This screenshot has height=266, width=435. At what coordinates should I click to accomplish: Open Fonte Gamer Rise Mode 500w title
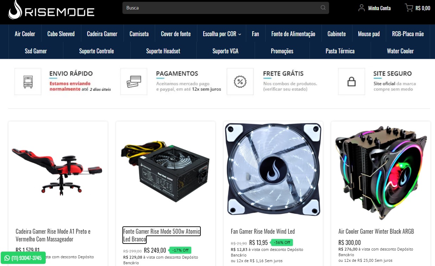tap(162, 235)
